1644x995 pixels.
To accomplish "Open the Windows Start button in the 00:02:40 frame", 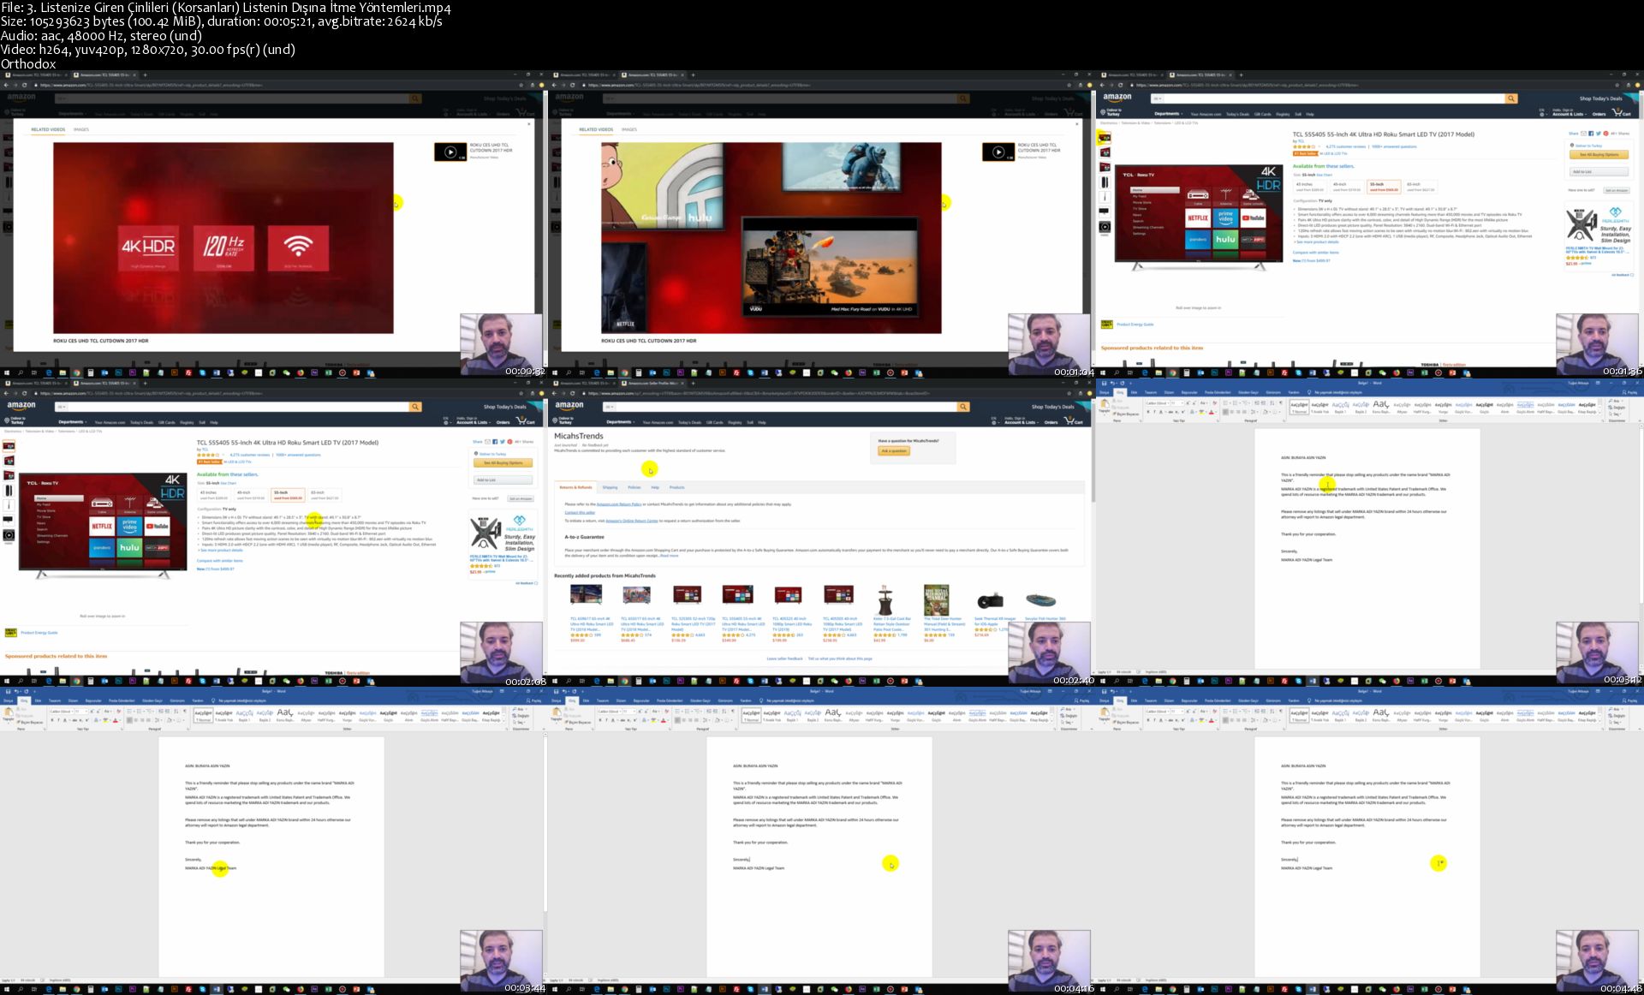I will pos(555,682).
